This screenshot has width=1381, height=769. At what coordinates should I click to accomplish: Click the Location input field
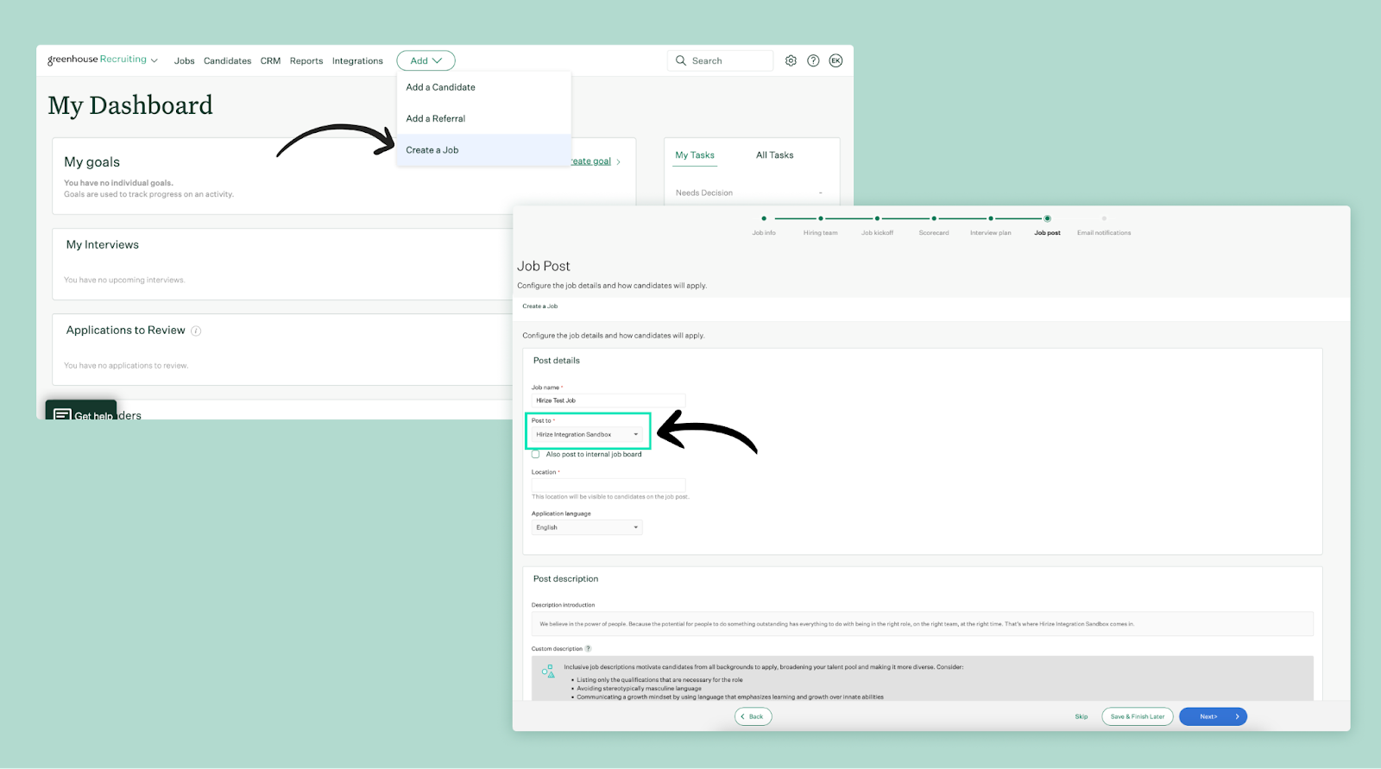[x=609, y=485]
